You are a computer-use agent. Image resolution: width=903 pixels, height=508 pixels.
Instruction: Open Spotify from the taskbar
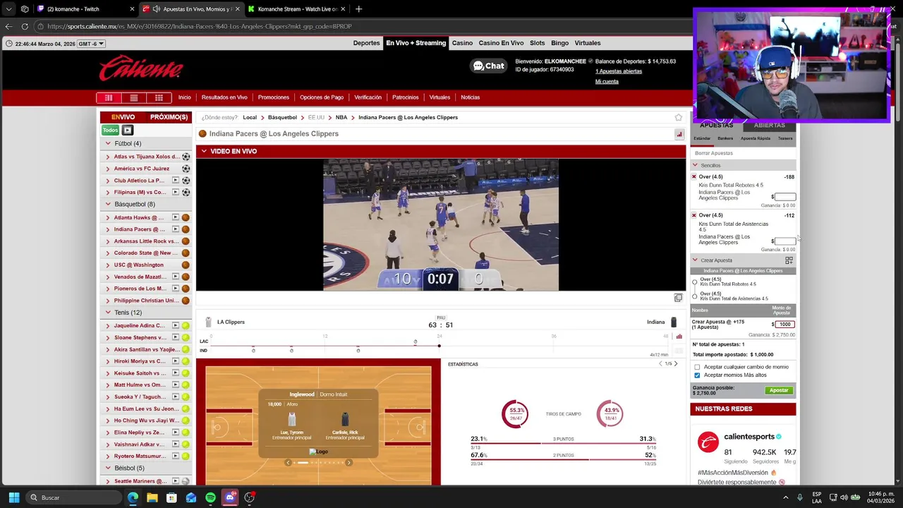[210, 497]
